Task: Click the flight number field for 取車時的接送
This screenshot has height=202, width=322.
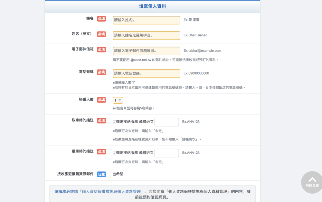Action: [x=166, y=122]
